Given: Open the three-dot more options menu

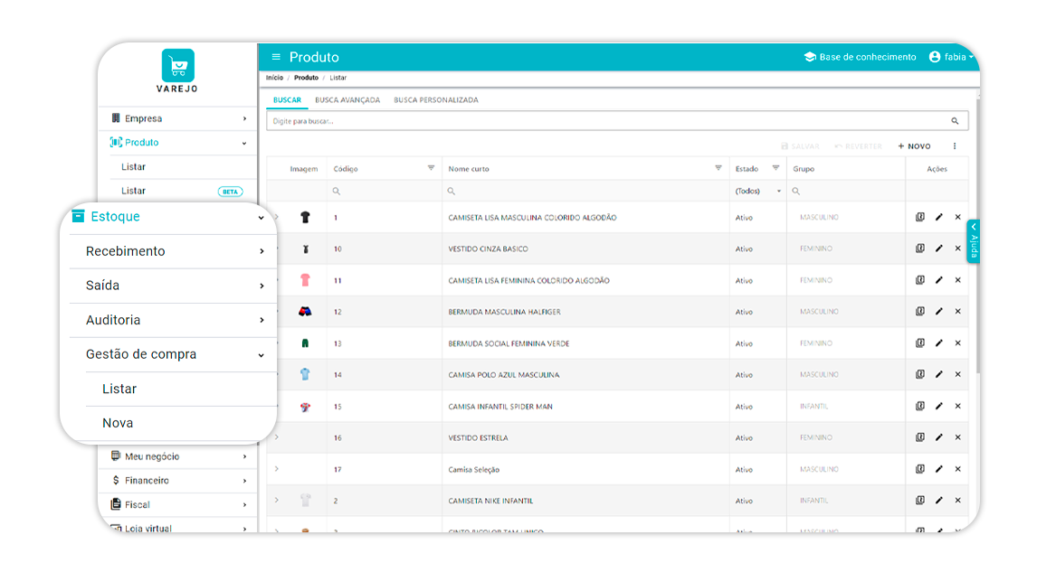Looking at the screenshot, I should click(x=955, y=146).
